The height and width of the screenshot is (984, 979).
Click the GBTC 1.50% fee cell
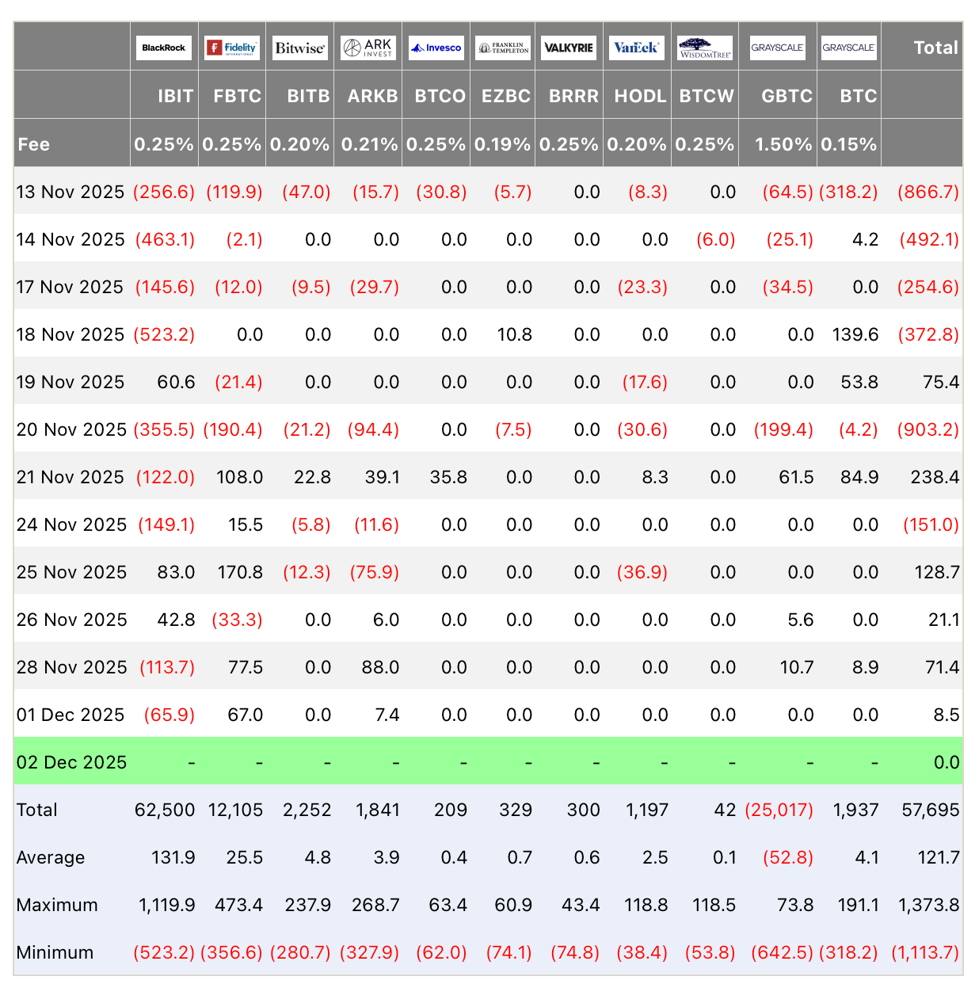783,144
